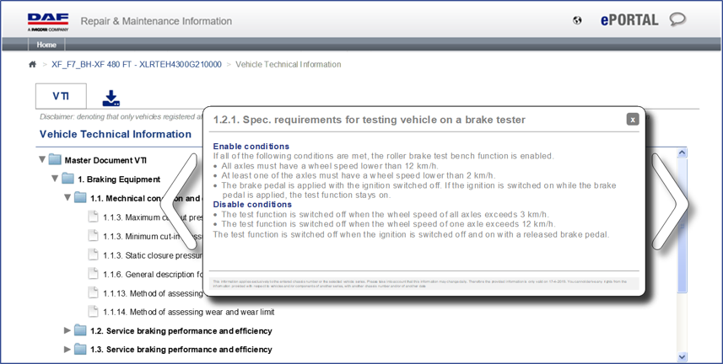Click the tree vertical scrollbar thumb
Image resolution: width=723 pixels, height=364 pixels.
(683, 226)
